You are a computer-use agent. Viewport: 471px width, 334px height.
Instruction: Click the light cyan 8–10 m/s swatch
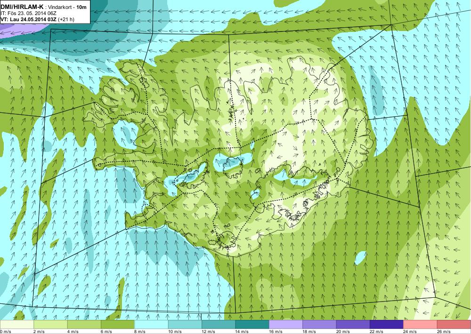click(151, 325)
